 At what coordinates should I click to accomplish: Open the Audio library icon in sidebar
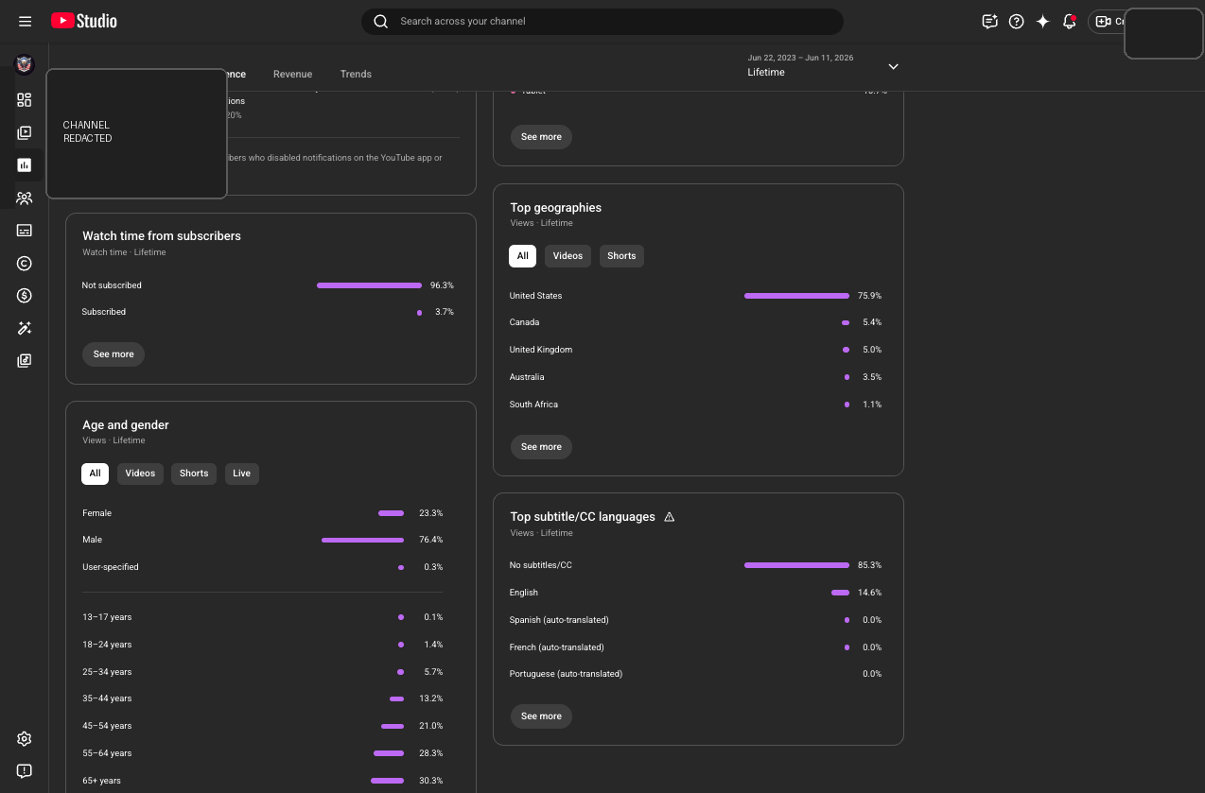click(25, 361)
